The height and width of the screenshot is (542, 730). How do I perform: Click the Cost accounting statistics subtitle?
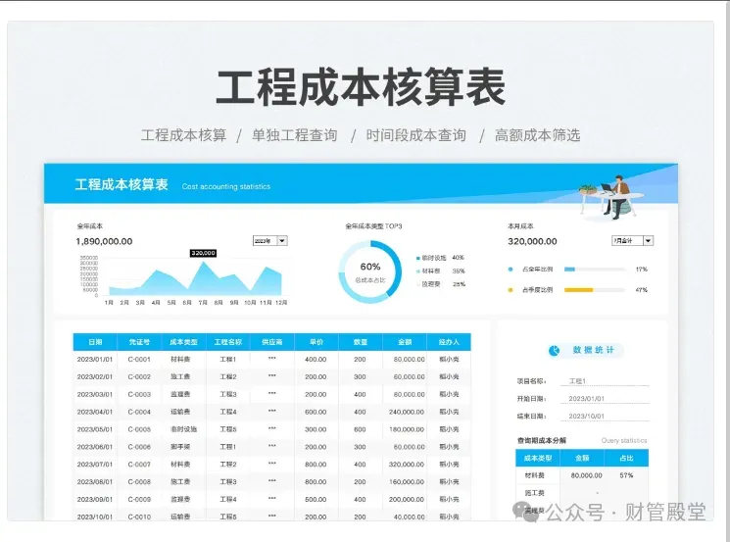tap(225, 186)
